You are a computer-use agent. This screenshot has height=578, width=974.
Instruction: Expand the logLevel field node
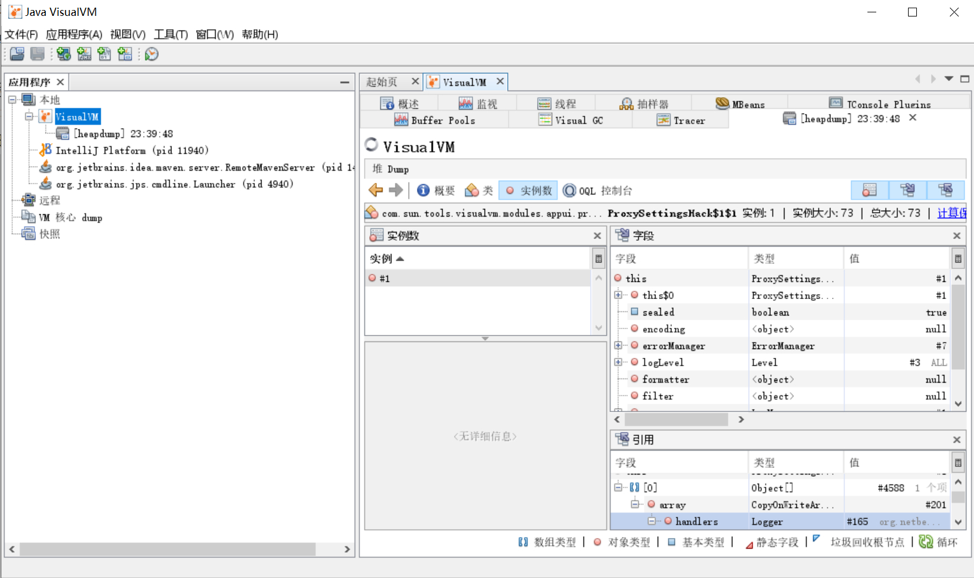pos(618,363)
